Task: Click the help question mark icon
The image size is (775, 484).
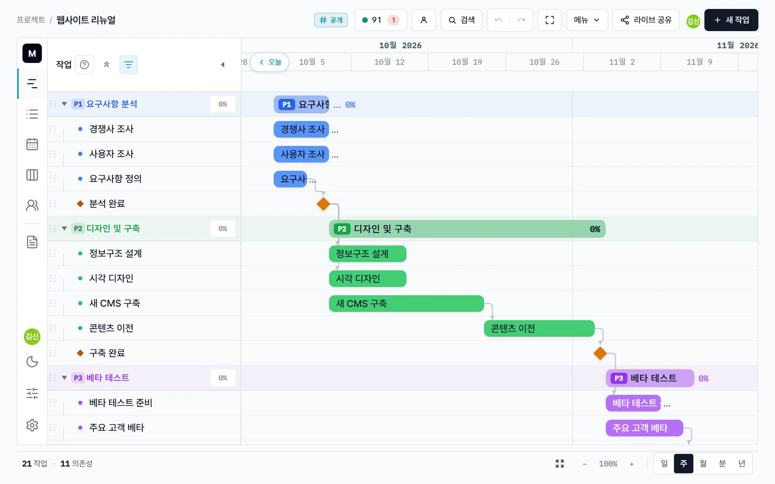Action: tap(84, 65)
